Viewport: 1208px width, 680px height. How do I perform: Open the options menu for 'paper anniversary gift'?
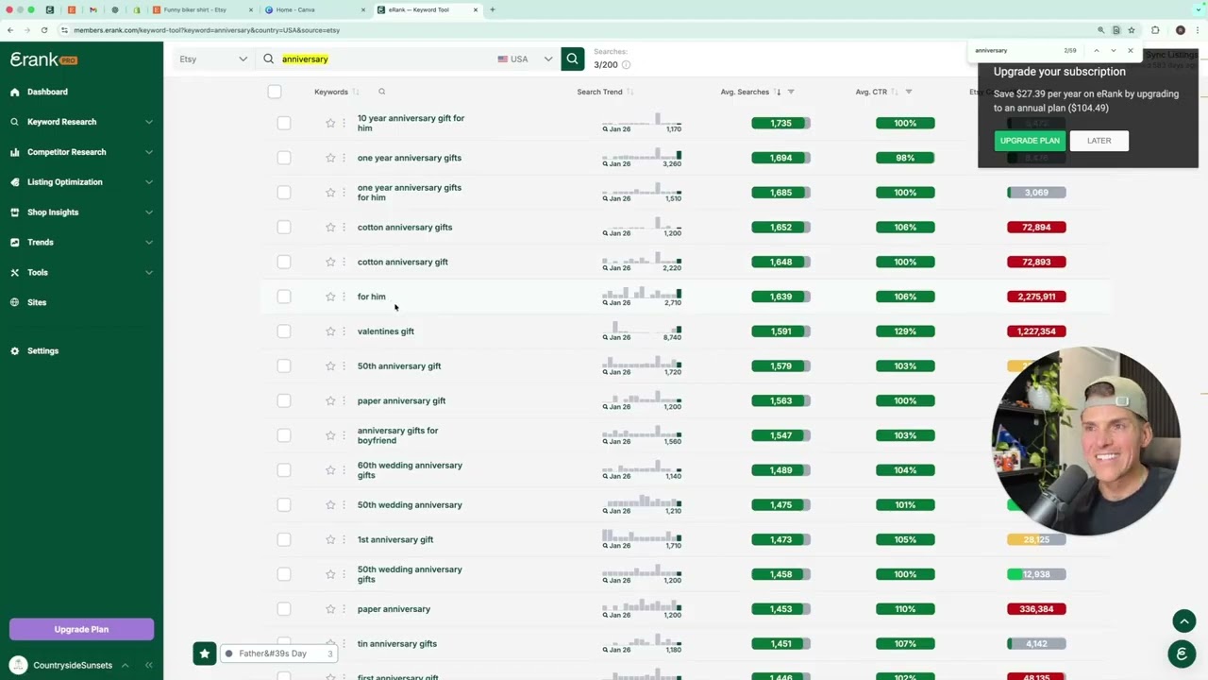pyautogui.click(x=344, y=400)
